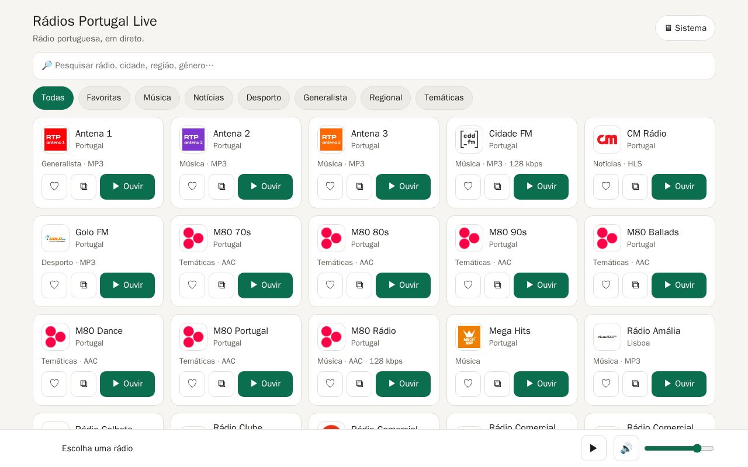Play CM Rádio via Ouvir
The image size is (748, 467).
click(x=679, y=187)
